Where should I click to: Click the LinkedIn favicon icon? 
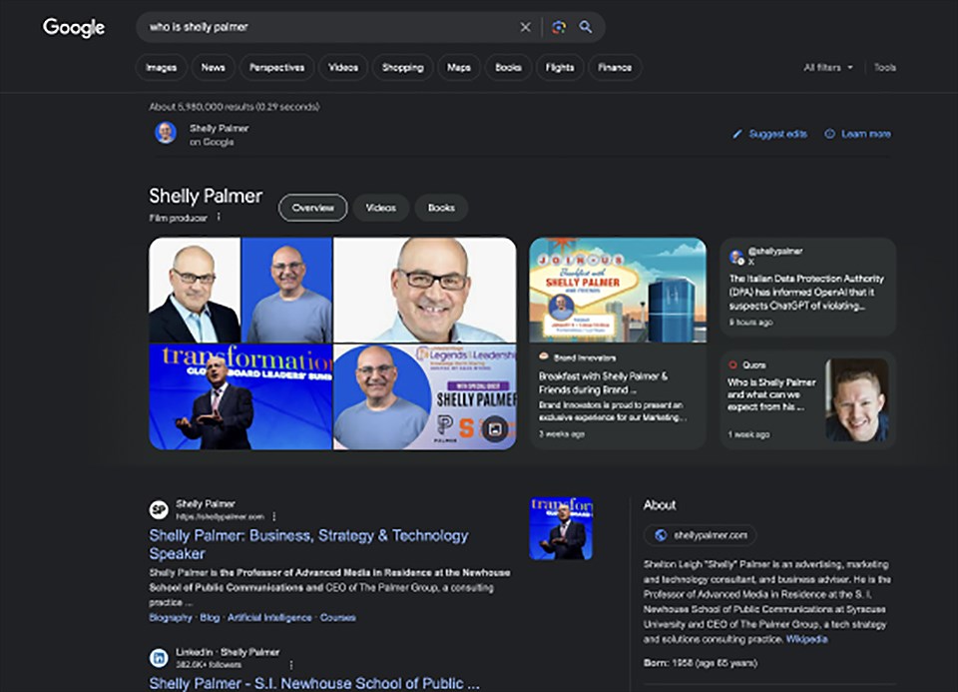coord(159,658)
